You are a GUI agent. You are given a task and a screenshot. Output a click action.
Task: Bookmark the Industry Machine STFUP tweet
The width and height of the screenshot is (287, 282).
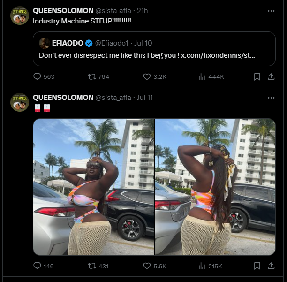click(x=257, y=76)
